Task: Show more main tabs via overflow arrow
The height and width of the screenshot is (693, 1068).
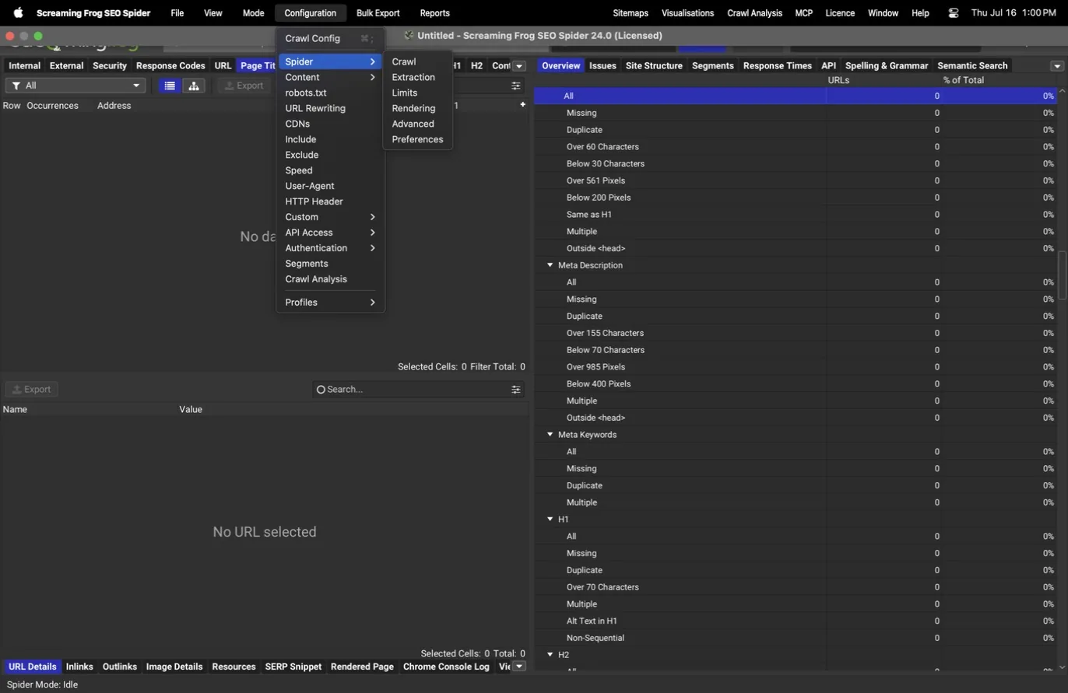Action: 519,66
